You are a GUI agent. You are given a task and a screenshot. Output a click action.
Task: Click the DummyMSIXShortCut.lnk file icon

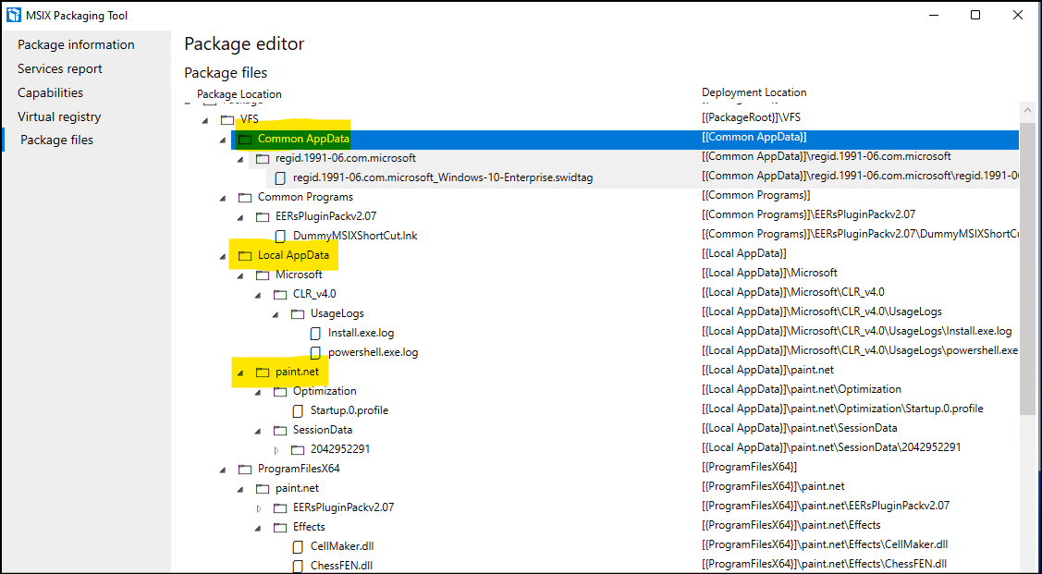(x=280, y=236)
